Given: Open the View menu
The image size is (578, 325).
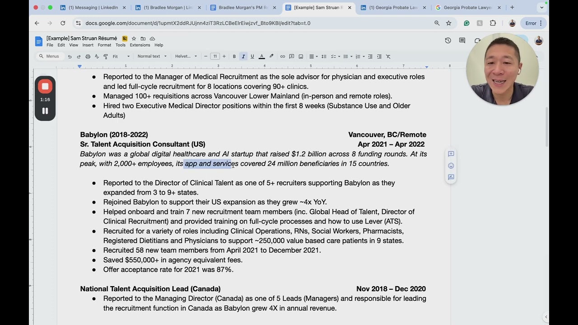Looking at the screenshot, I should (74, 45).
